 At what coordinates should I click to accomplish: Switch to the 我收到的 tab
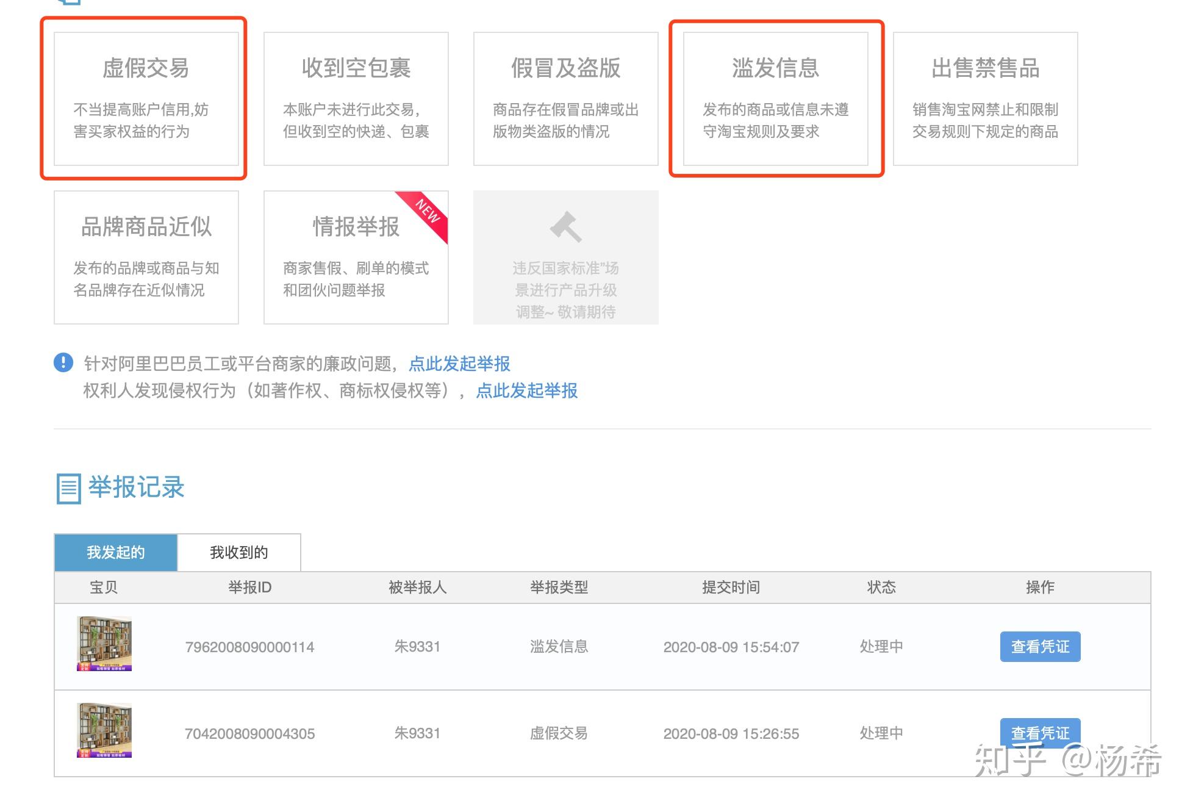[239, 553]
